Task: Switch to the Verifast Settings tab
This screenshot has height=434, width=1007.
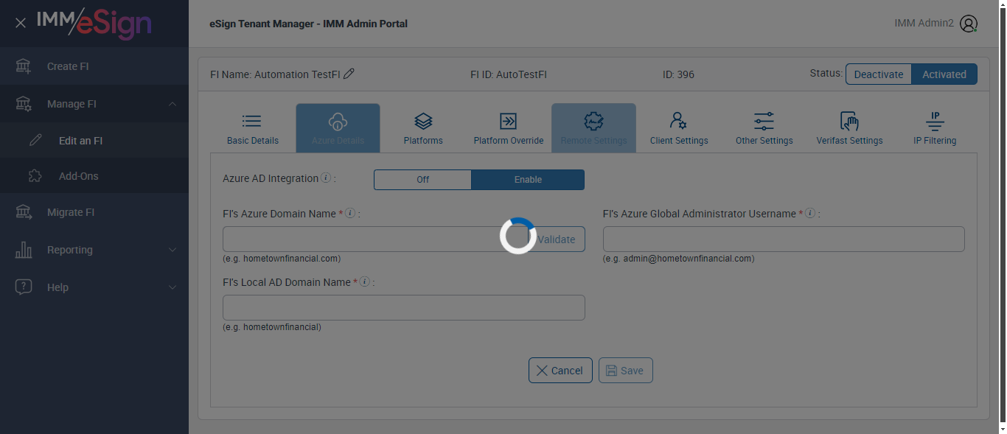Action: coord(849,128)
